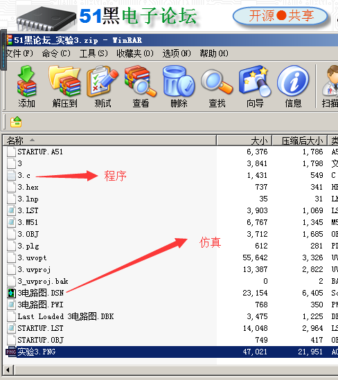The image size is (338, 380).
Task: Open the 命令(C) menu
Action: pyautogui.click(x=56, y=53)
